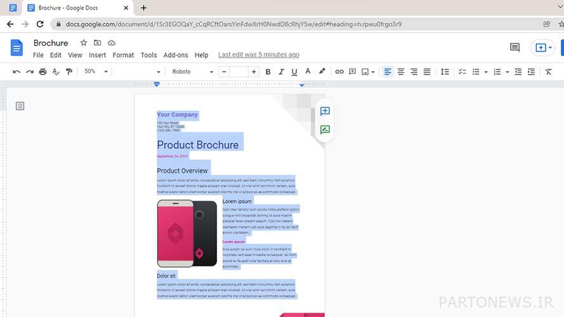Open the Roboto font dropdown
Viewport: 564px width, 317px height.
tap(192, 72)
